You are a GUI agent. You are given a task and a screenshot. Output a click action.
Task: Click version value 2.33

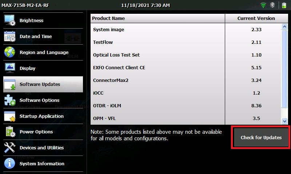coord(256,30)
